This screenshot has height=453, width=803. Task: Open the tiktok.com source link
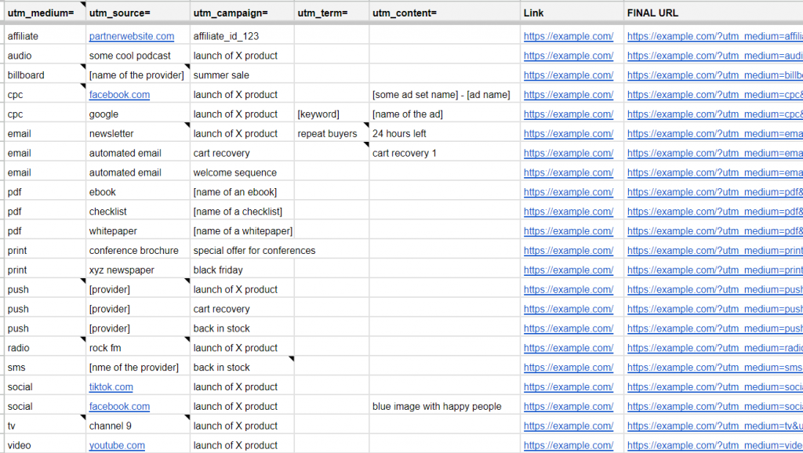click(111, 386)
